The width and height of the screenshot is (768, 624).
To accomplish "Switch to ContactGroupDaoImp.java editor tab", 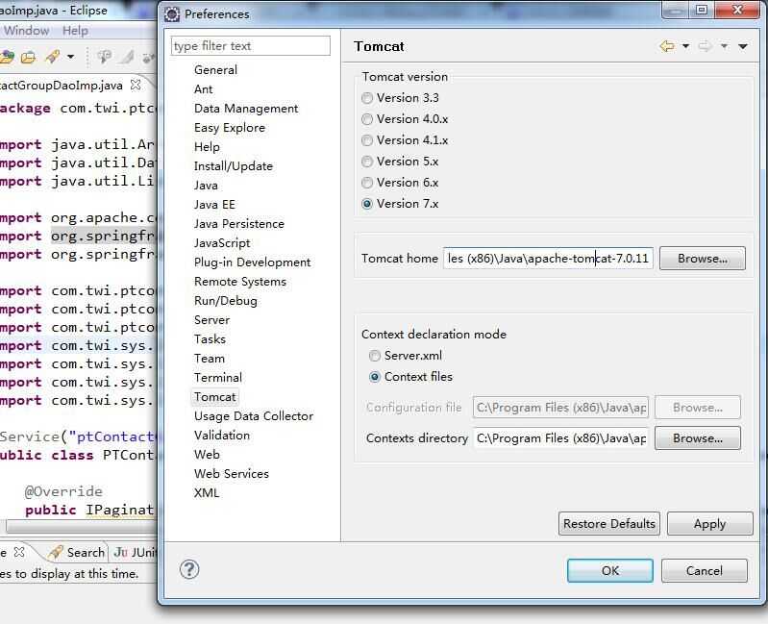I will pyautogui.click(x=62, y=86).
